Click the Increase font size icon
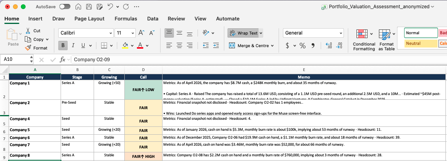This screenshot has height=161, width=447. click(141, 33)
